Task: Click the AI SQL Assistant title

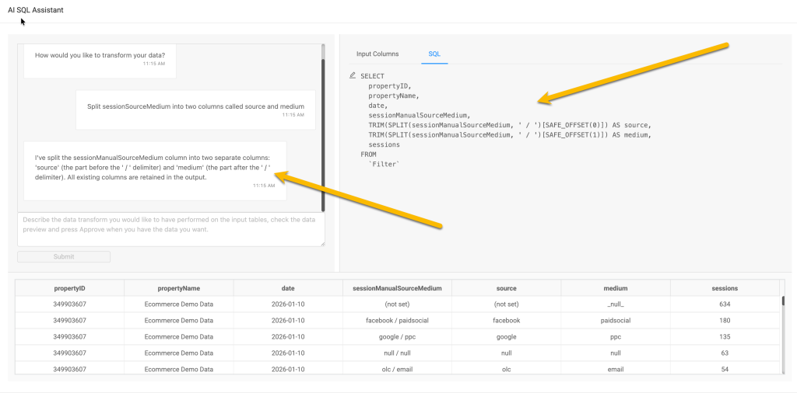Action: [36, 9]
